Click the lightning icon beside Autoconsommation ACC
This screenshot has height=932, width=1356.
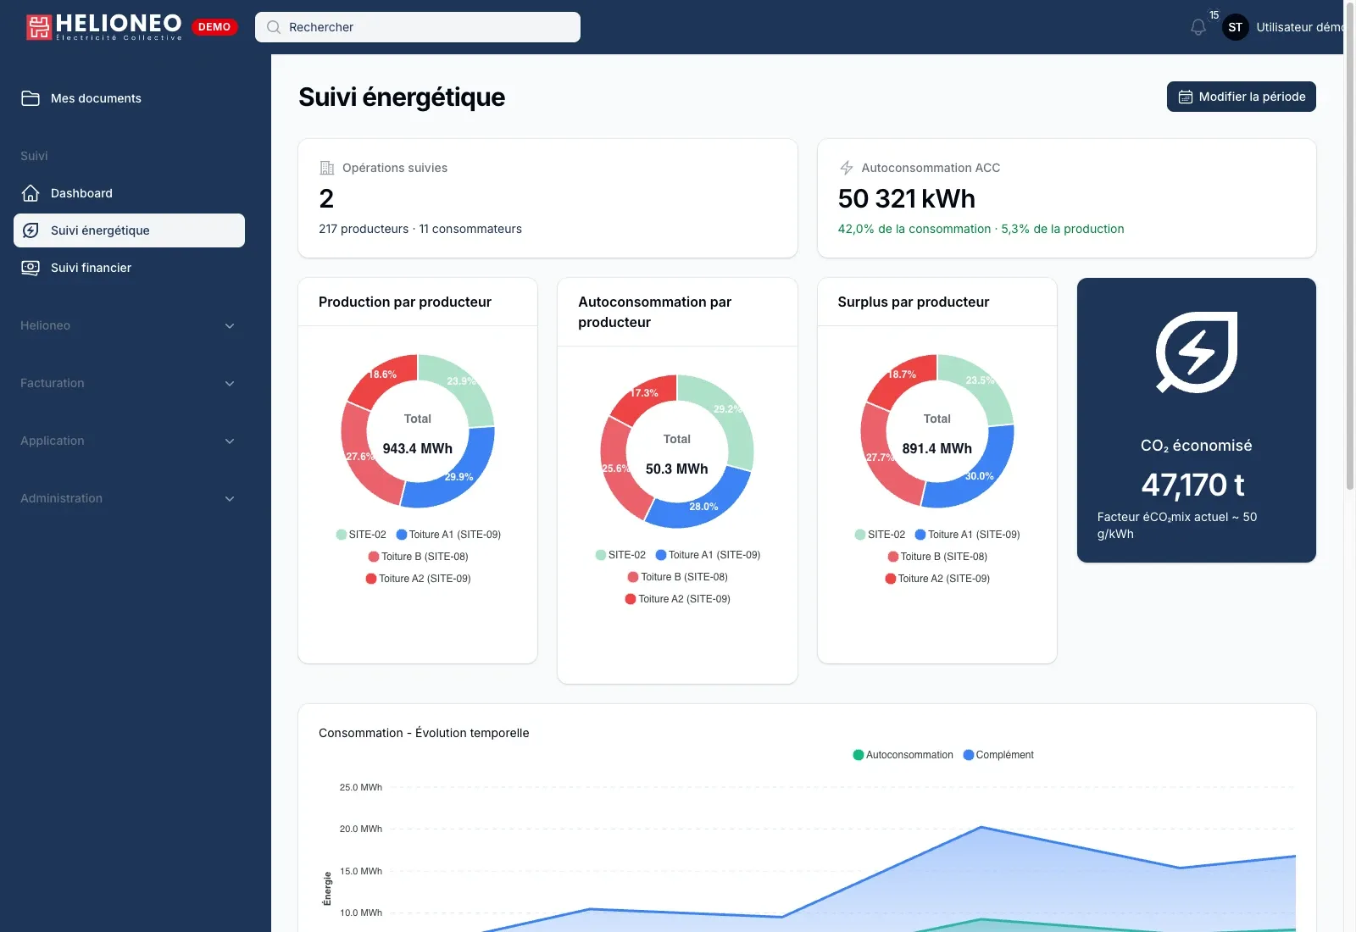tap(846, 168)
